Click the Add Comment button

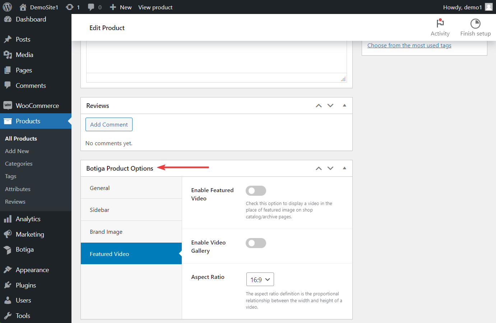pyautogui.click(x=109, y=124)
